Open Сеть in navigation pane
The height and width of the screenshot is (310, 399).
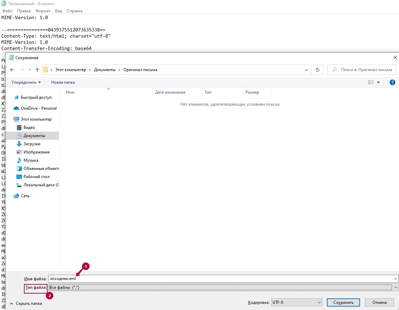pos(25,196)
